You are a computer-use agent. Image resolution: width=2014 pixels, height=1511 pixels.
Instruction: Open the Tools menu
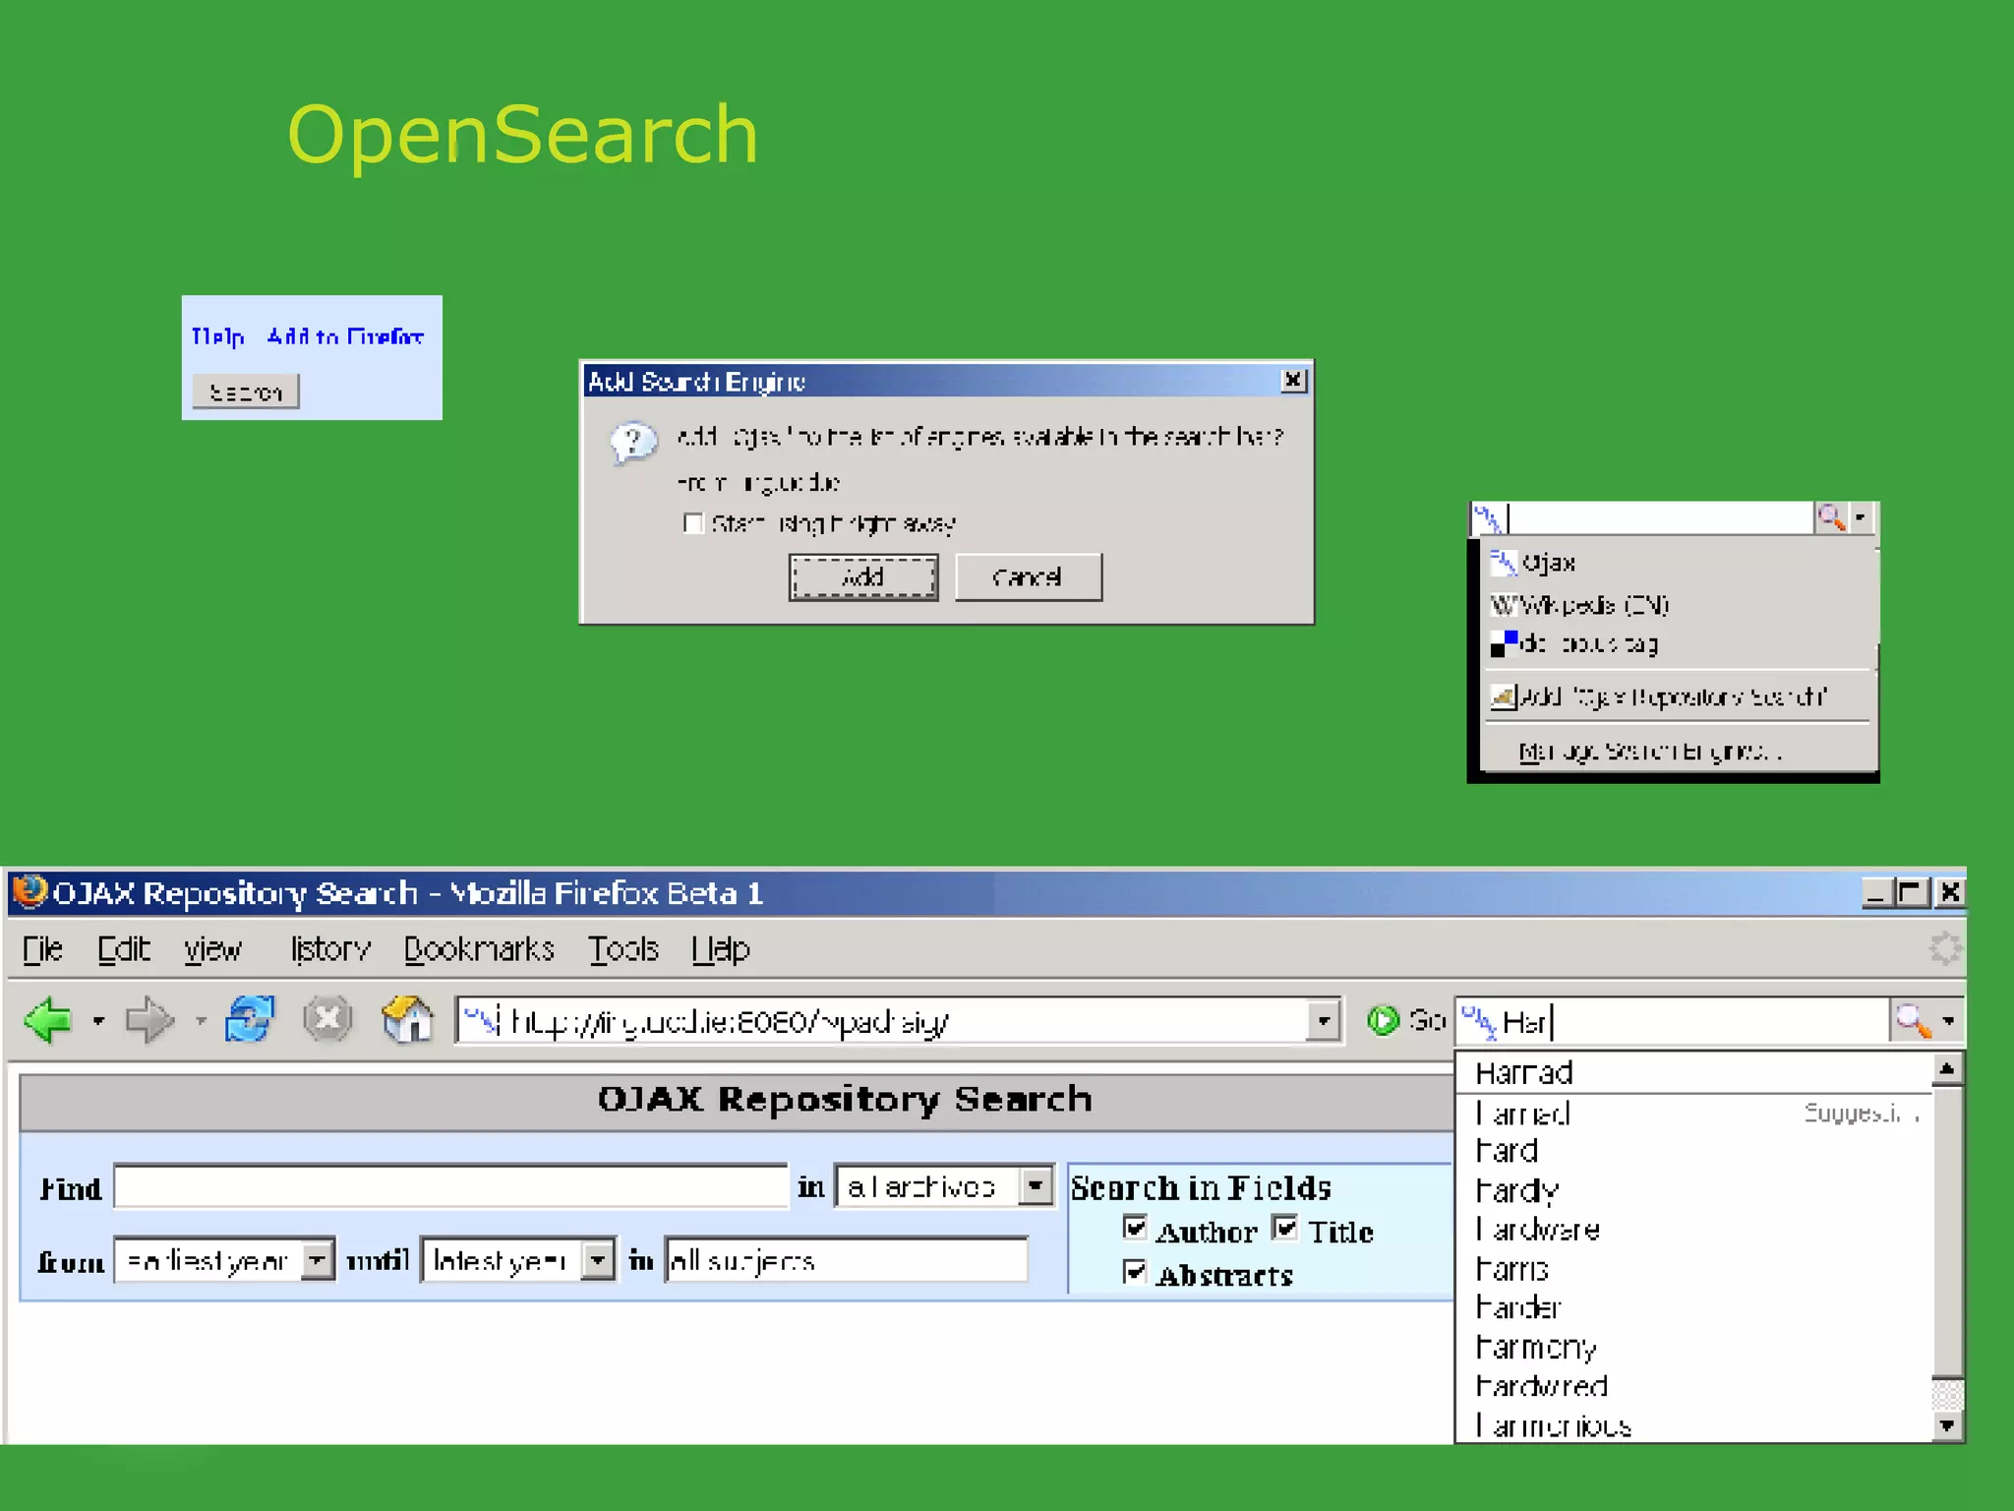coord(623,948)
